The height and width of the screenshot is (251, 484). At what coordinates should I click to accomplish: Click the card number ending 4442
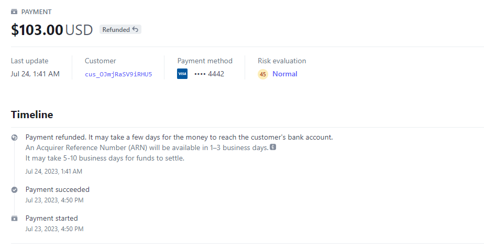coord(209,74)
